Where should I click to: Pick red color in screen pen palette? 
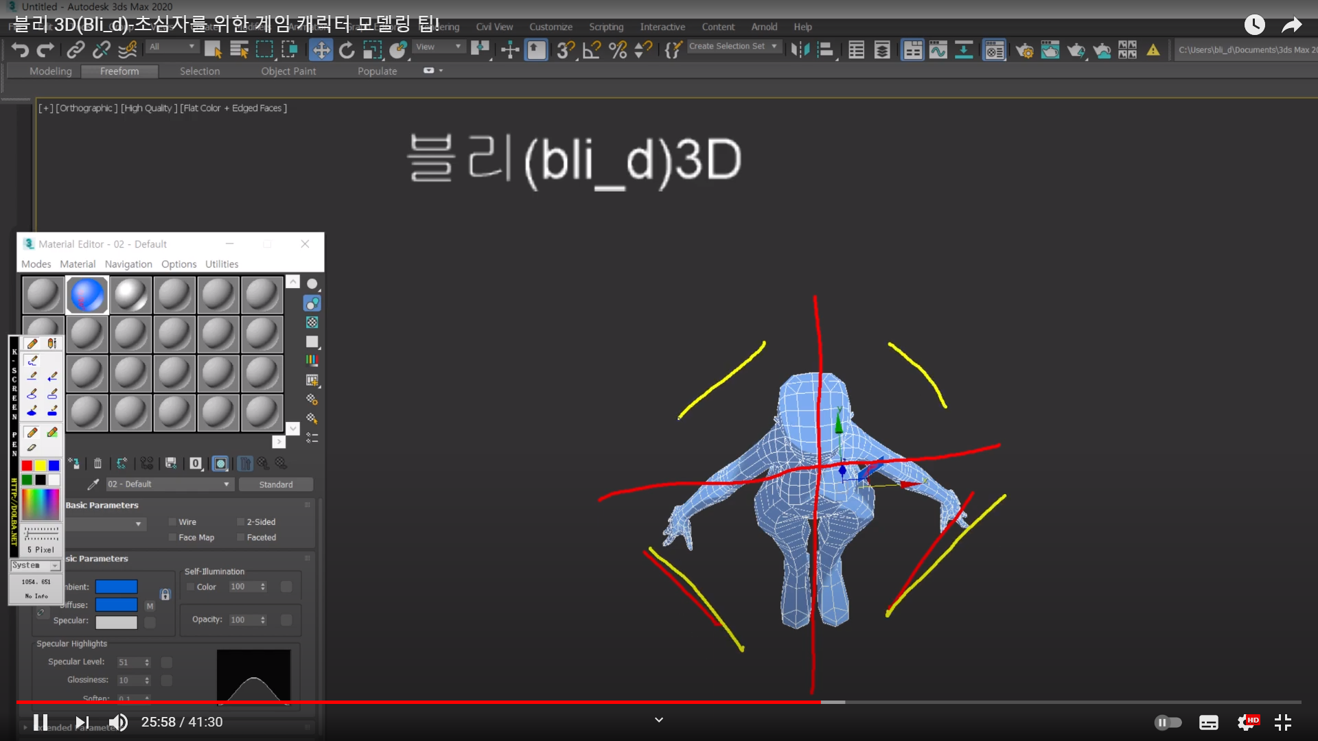coord(27,466)
